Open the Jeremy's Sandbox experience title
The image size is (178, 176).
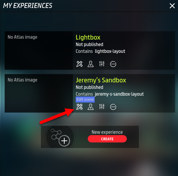[101, 80]
